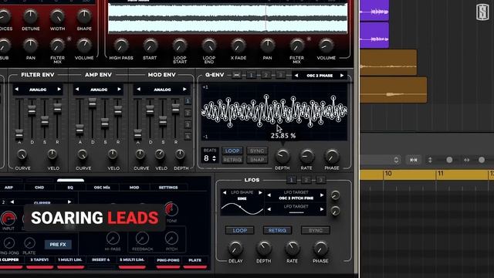The image size is (494, 278).
Task: Adjust the oscillator SHAPE knob
Action: pyautogui.click(x=84, y=16)
